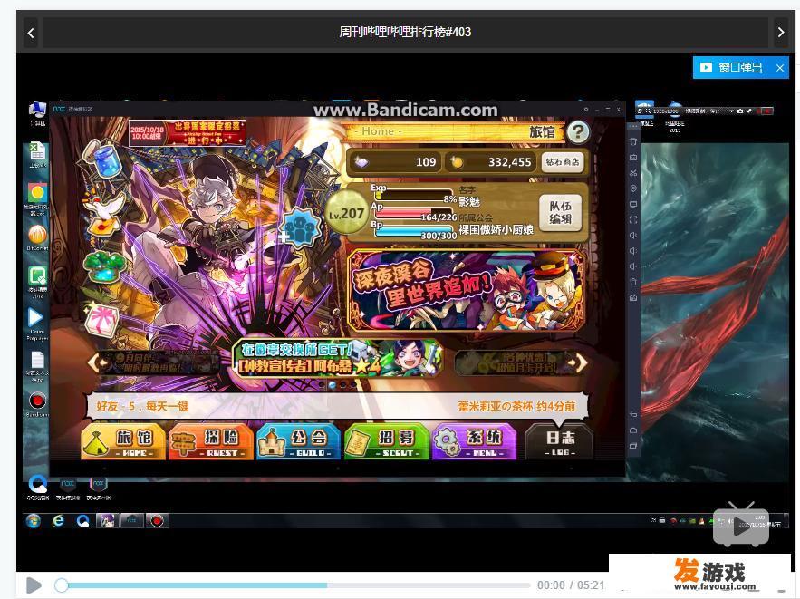Select the 公会 Guild tab
Image resolution: width=800 pixels, height=599 pixels.
tap(298, 441)
